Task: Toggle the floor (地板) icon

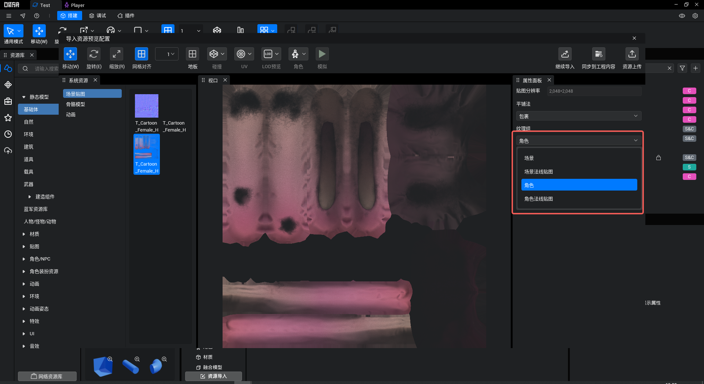Action: (192, 54)
